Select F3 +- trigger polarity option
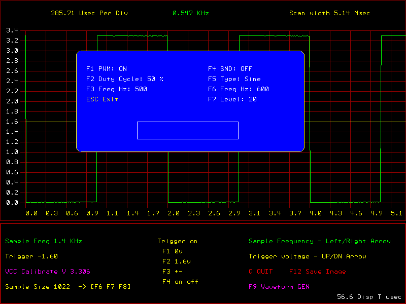The height and width of the screenshot is (304, 406). point(172,272)
